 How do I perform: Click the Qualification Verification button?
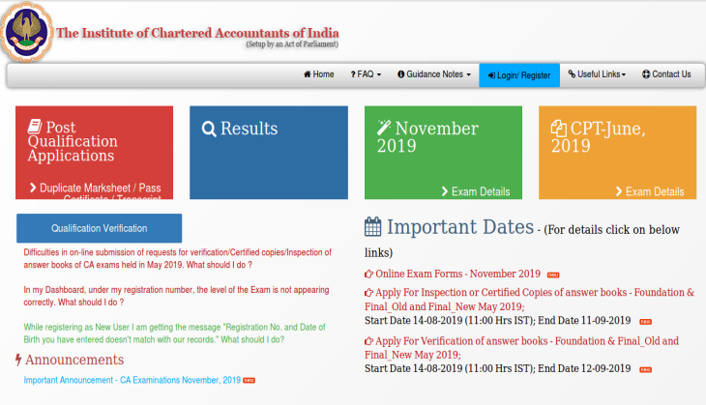pyautogui.click(x=99, y=228)
